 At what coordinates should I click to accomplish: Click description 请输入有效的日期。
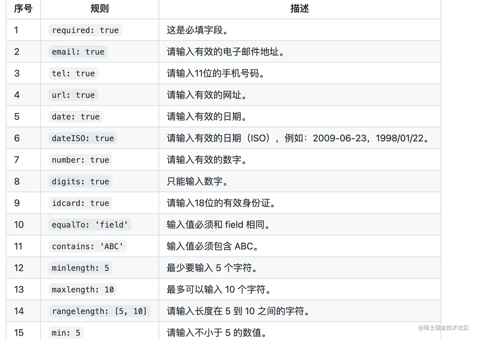click(207, 117)
